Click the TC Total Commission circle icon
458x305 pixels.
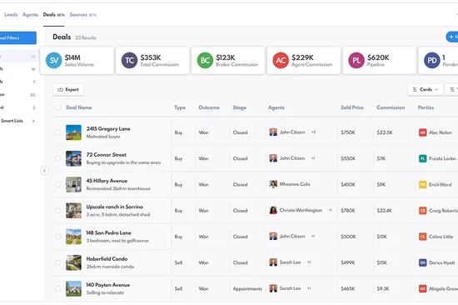pos(129,60)
